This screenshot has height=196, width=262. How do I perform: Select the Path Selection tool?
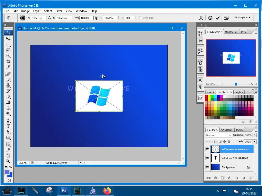[8, 132]
